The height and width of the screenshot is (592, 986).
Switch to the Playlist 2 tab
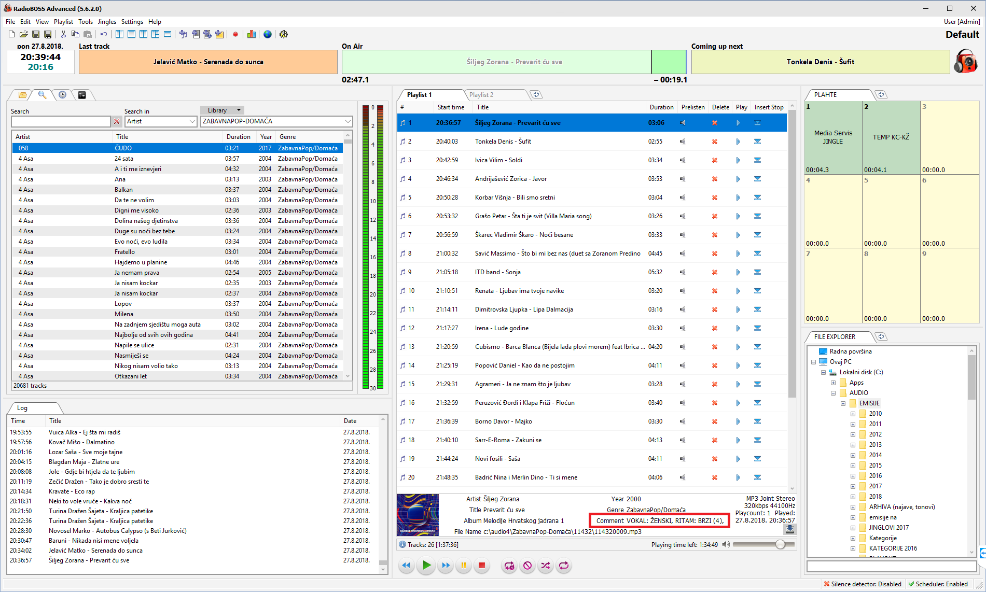click(x=481, y=95)
